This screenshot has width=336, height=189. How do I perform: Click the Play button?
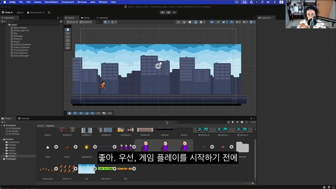pos(162,13)
